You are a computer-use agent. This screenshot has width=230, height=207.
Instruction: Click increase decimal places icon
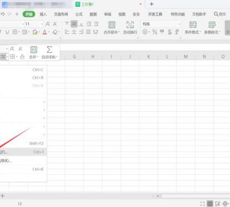click(170, 32)
